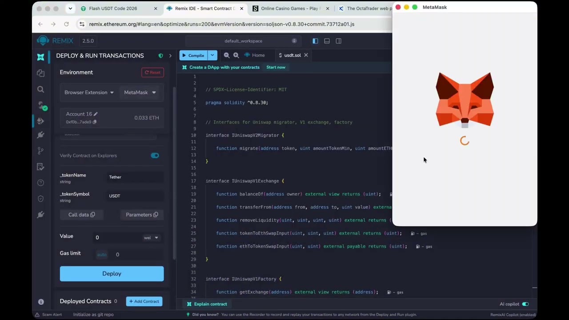Open the browser tab list chevron
The width and height of the screenshot is (569, 320).
70,8
